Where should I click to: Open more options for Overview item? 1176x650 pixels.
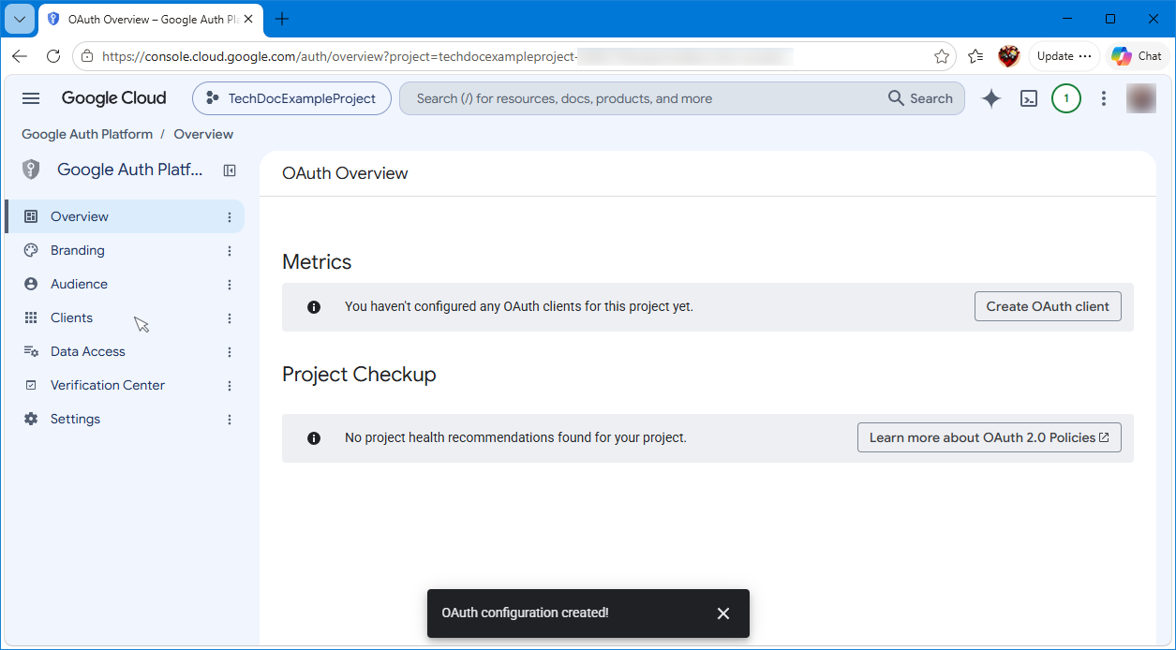click(230, 217)
